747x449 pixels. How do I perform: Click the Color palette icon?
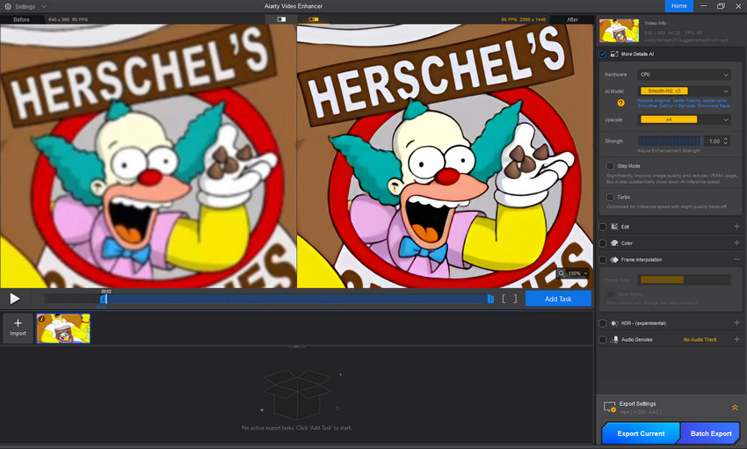coord(614,243)
